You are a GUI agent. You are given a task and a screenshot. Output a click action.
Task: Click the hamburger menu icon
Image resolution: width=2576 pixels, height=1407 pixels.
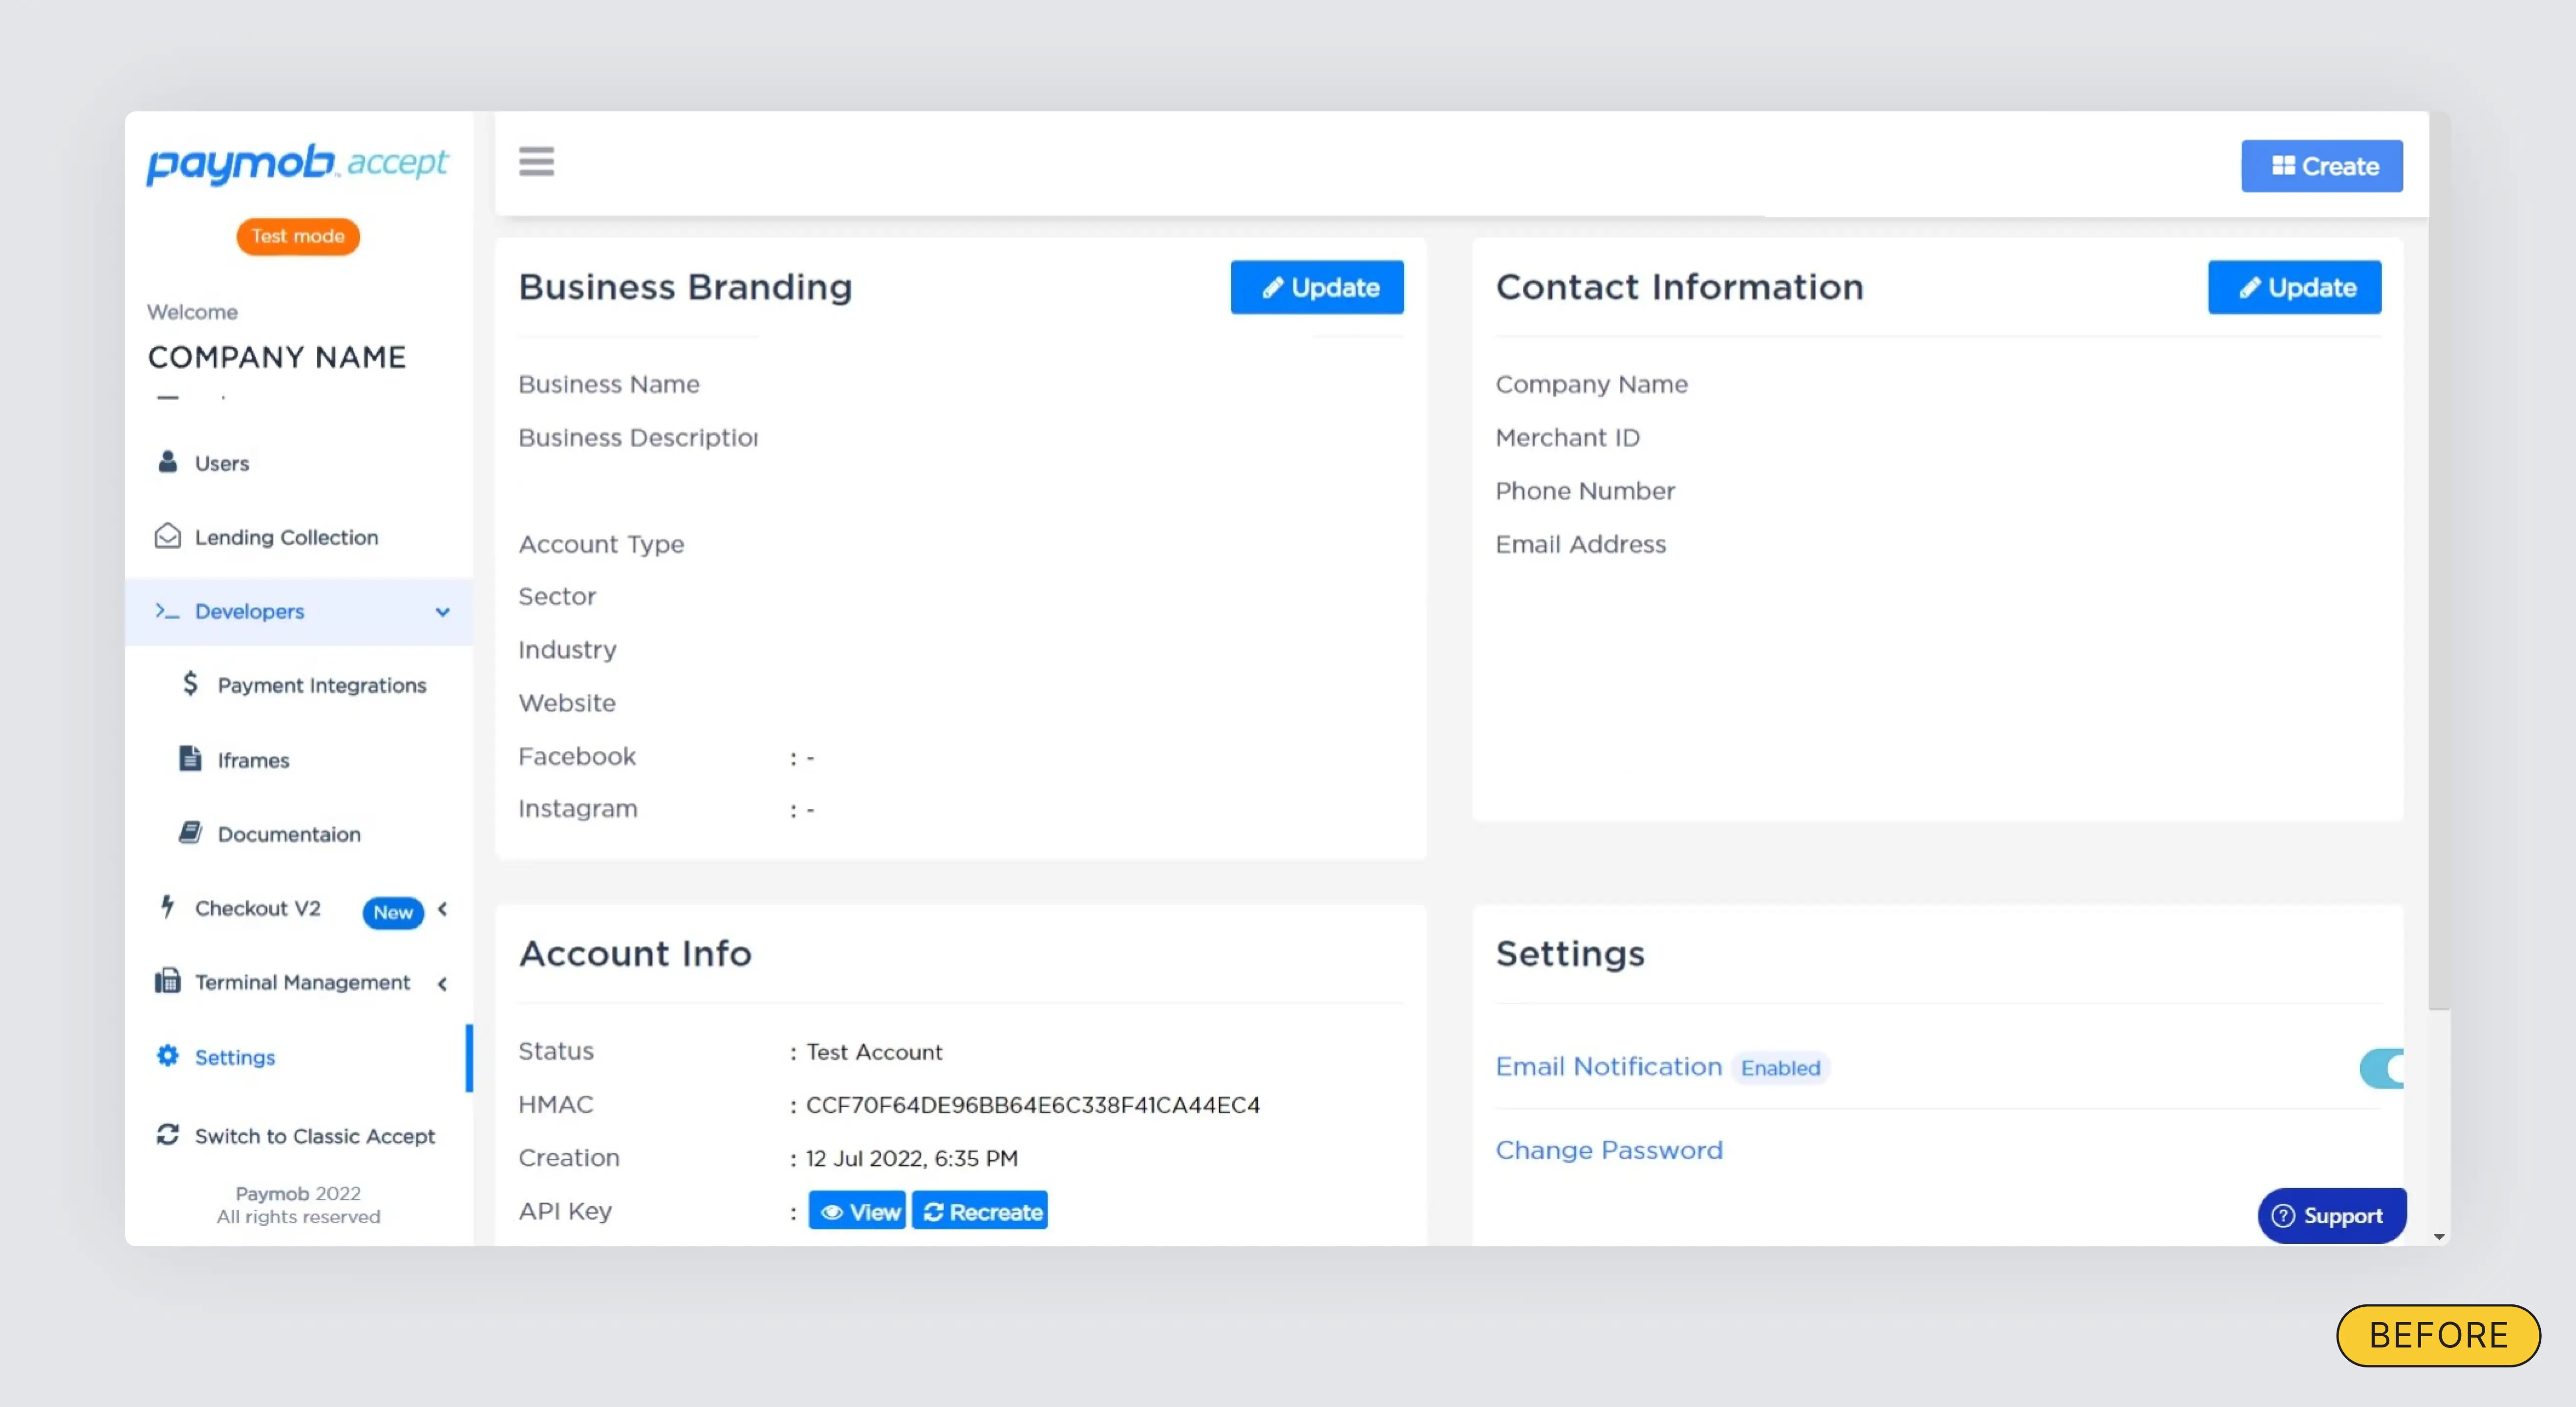[x=536, y=162]
